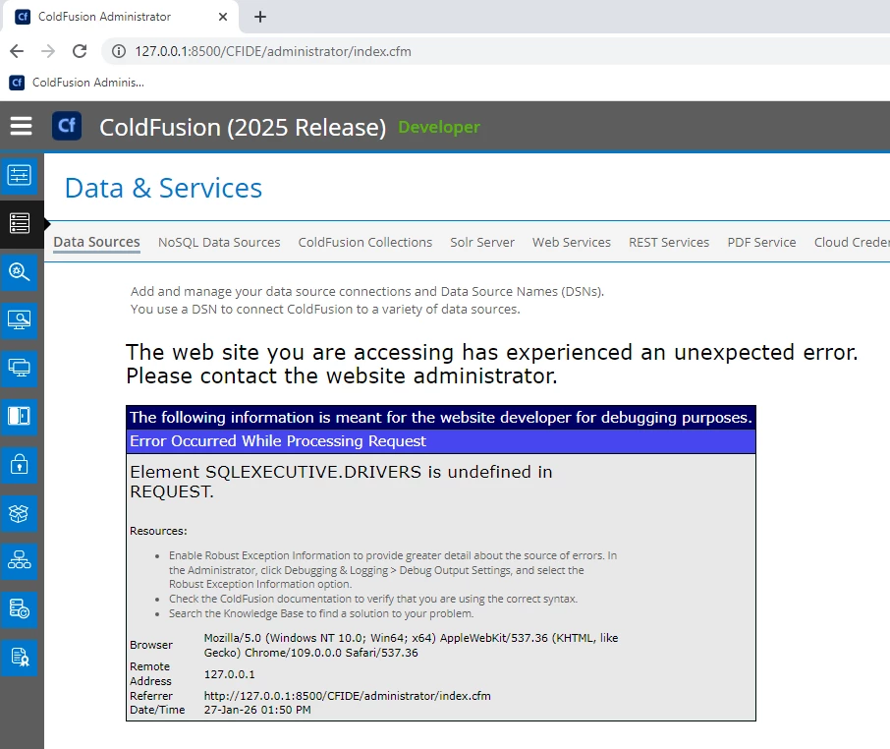Switch to NoSQL Data Sources tab
The width and height of the screenshot is (890, 749).
219,242
